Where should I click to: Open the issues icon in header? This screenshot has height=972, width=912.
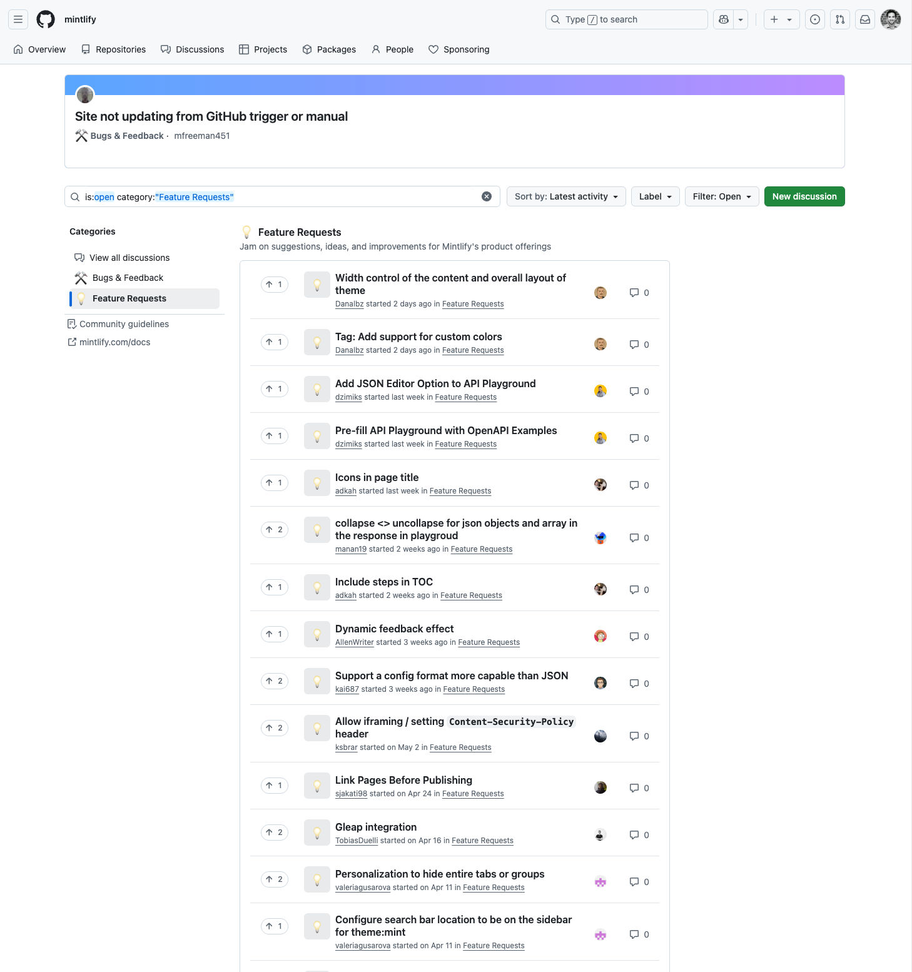815,19
